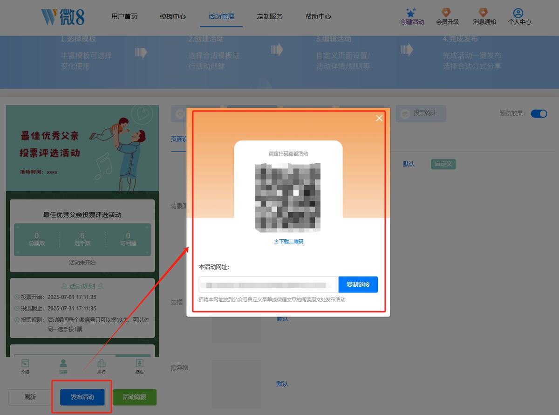Click the blurred QR code image
The image size is (559, 415).
[288, 198]
